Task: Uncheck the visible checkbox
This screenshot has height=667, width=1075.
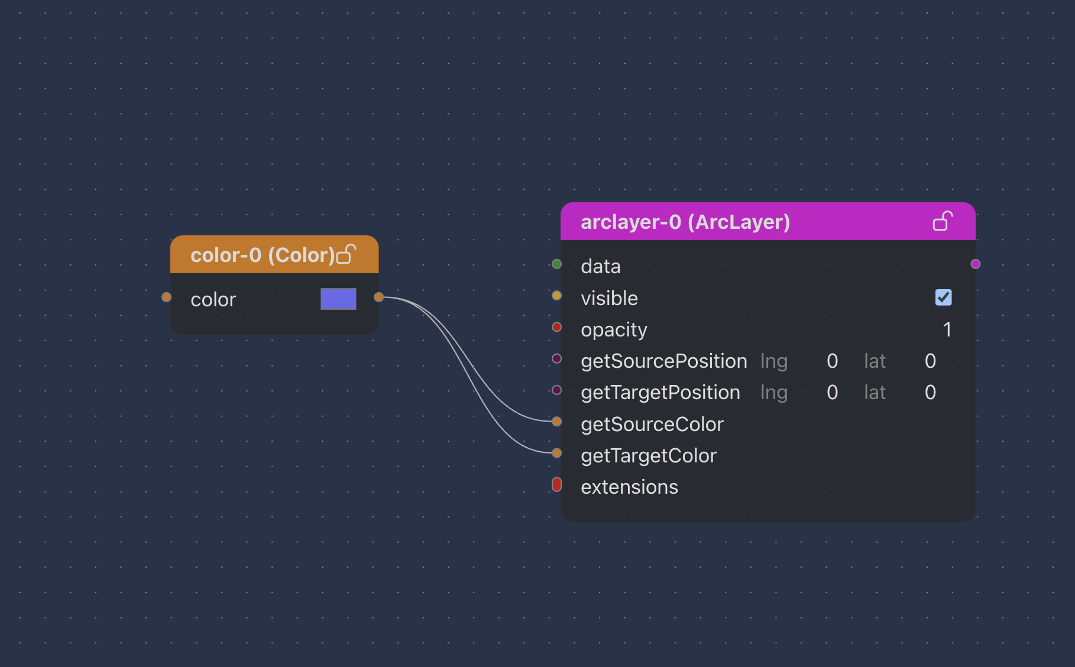Action: coord(943,297)
